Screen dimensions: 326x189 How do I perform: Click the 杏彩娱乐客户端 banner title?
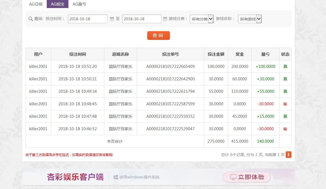(x=75, y=177)
